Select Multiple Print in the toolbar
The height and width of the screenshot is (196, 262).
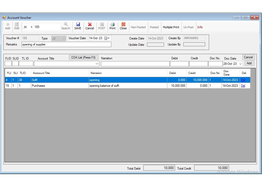coord(171,27)
